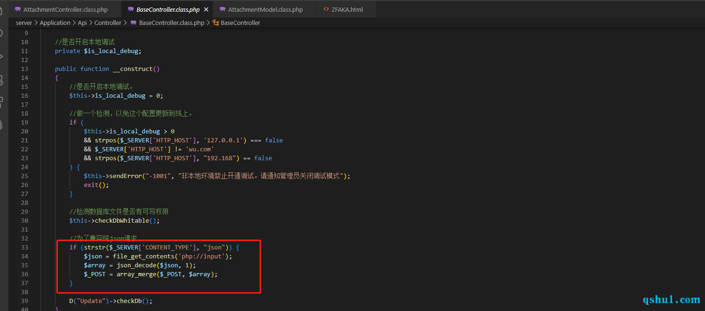Viewport: 705px width, 311px height.
Task: Open the Api breadcrumb segment
Action: [x=82, y=23]
